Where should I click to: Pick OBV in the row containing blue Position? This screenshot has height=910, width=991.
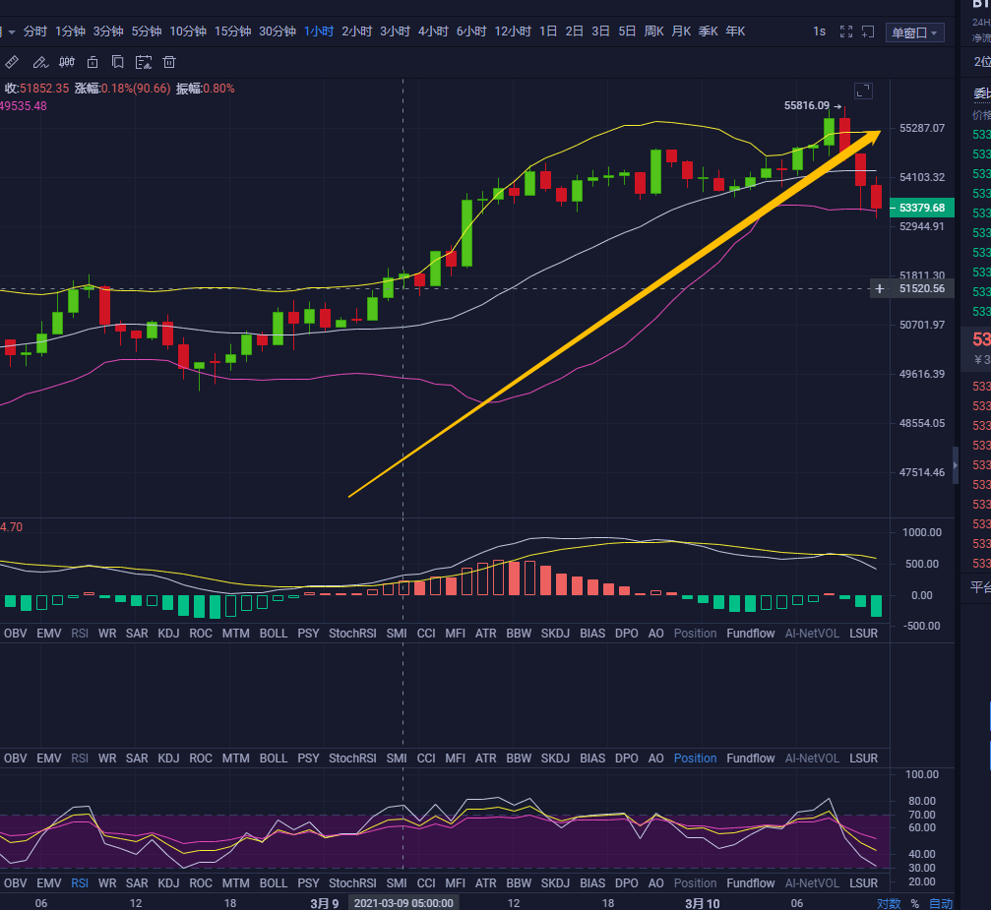coord(16,758)
